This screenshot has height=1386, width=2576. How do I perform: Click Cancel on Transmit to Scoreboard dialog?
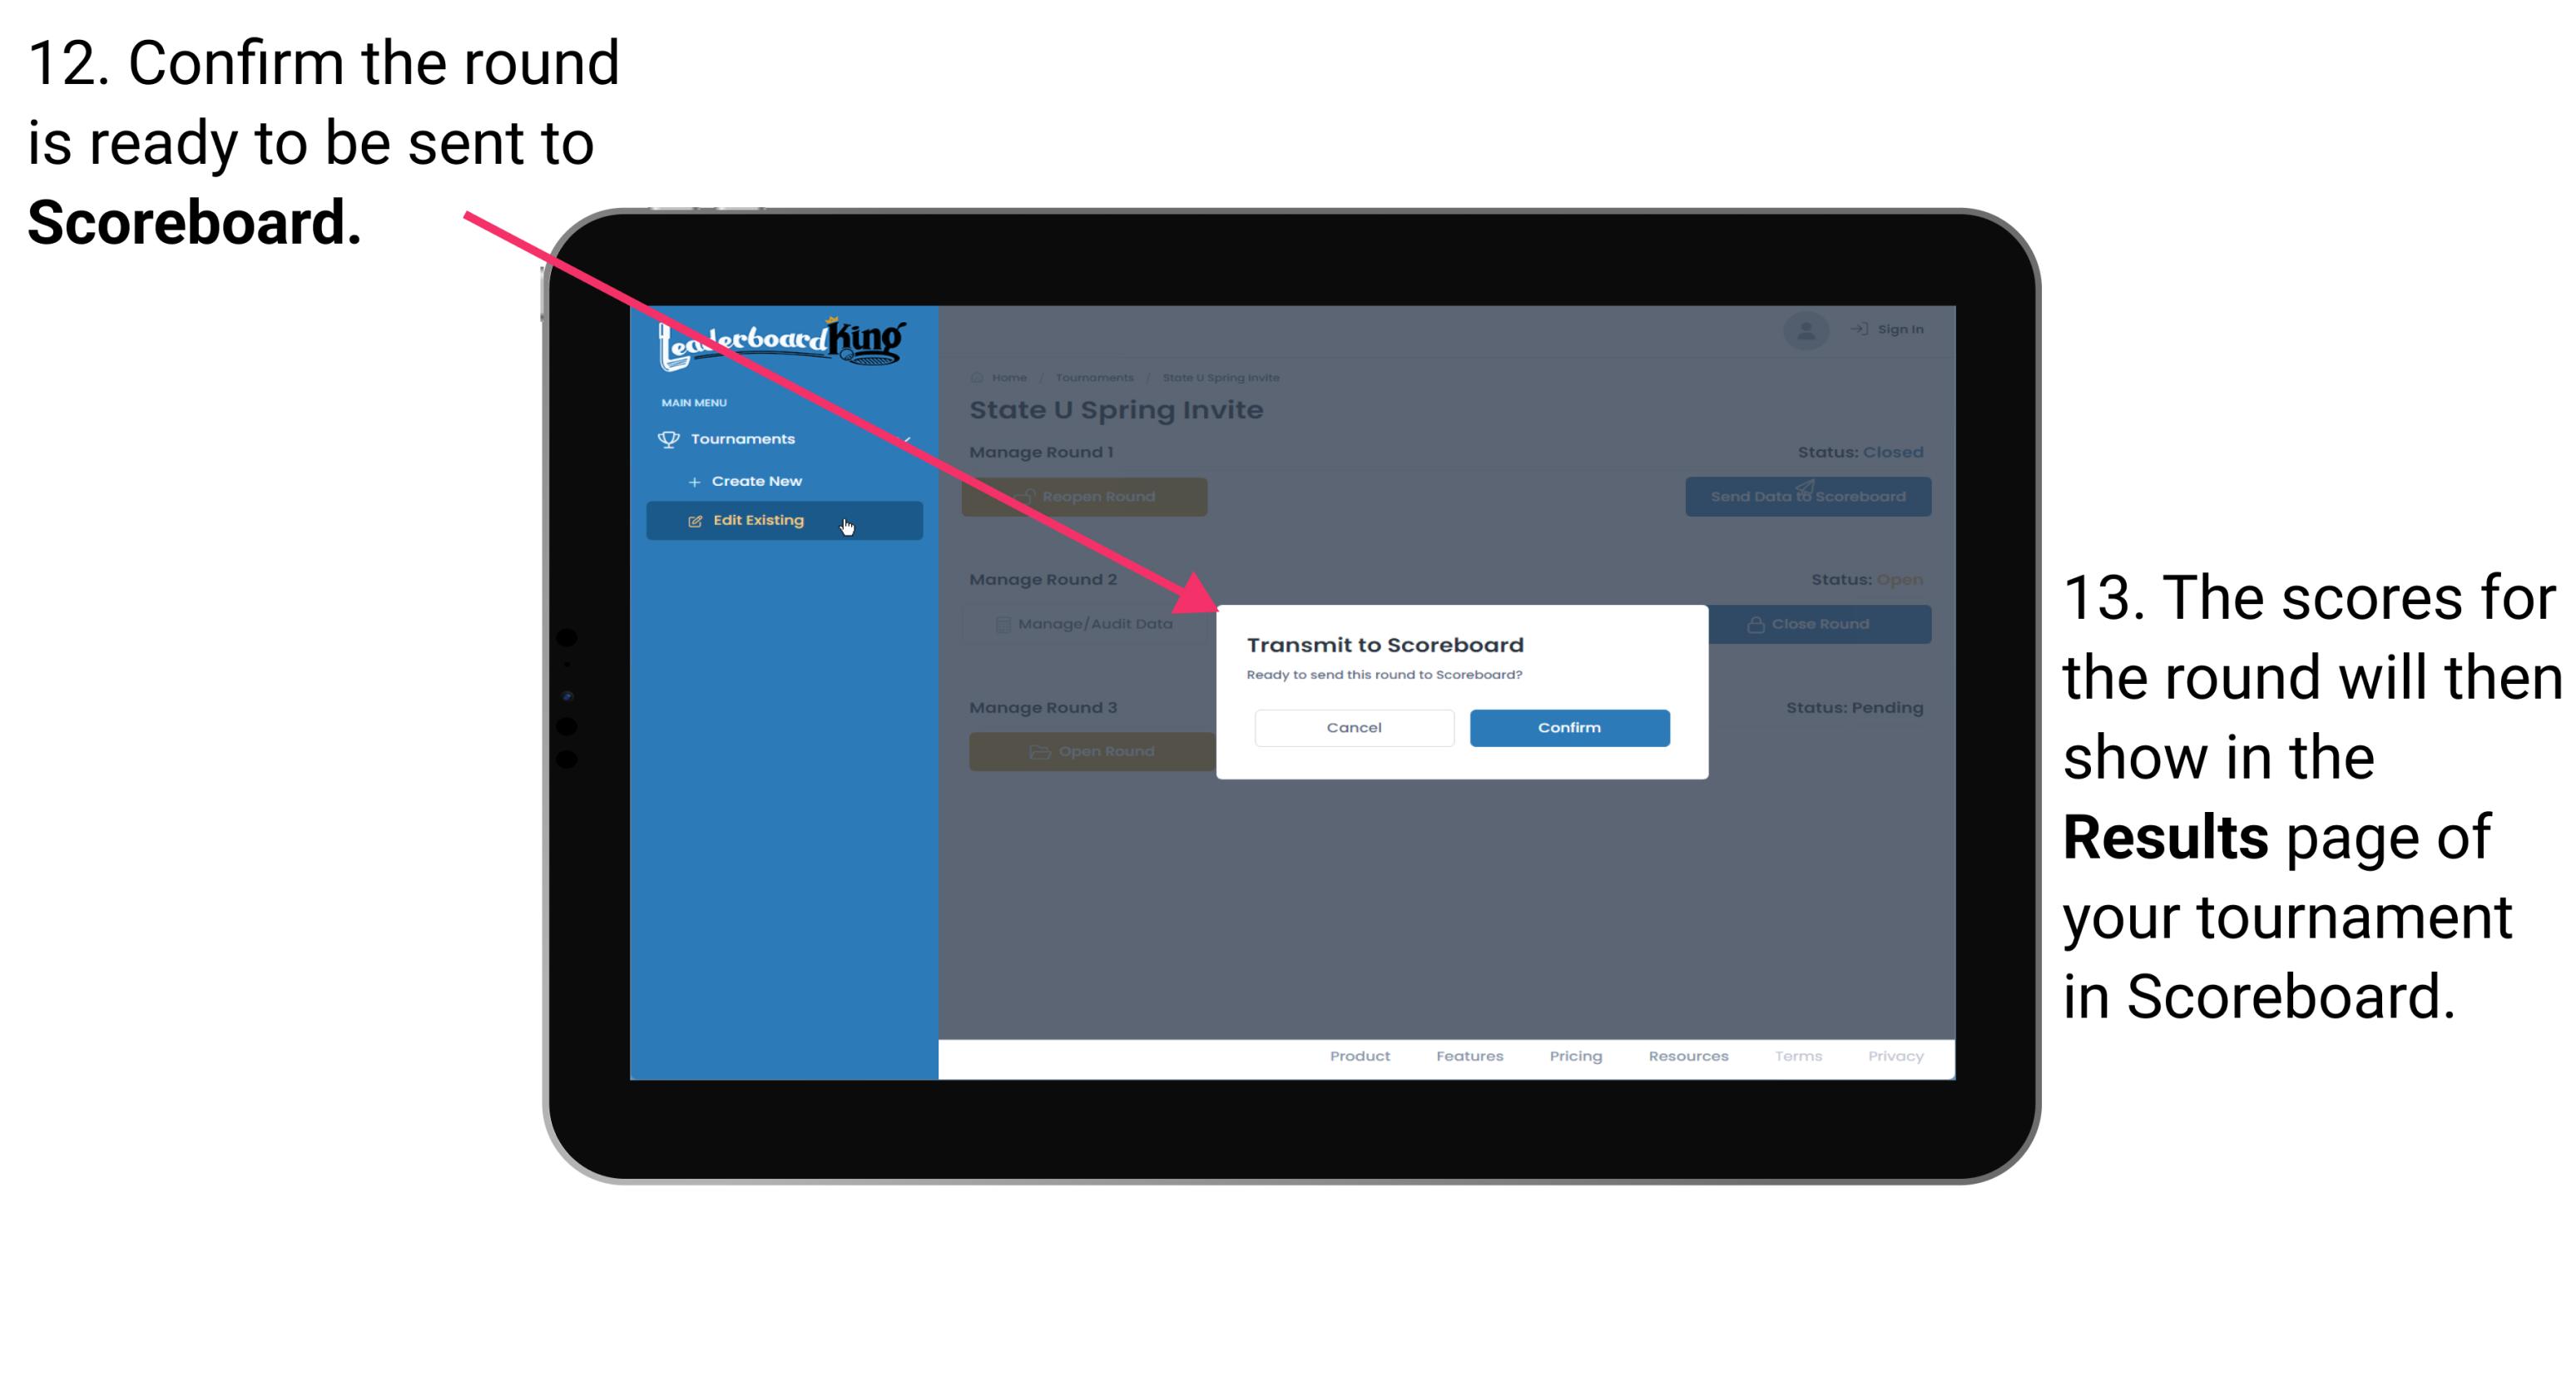(1354, 727)
